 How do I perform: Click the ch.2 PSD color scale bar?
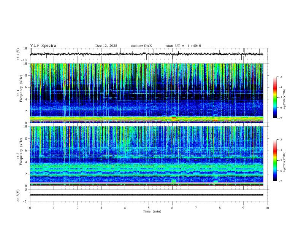(x=275, y=160)
